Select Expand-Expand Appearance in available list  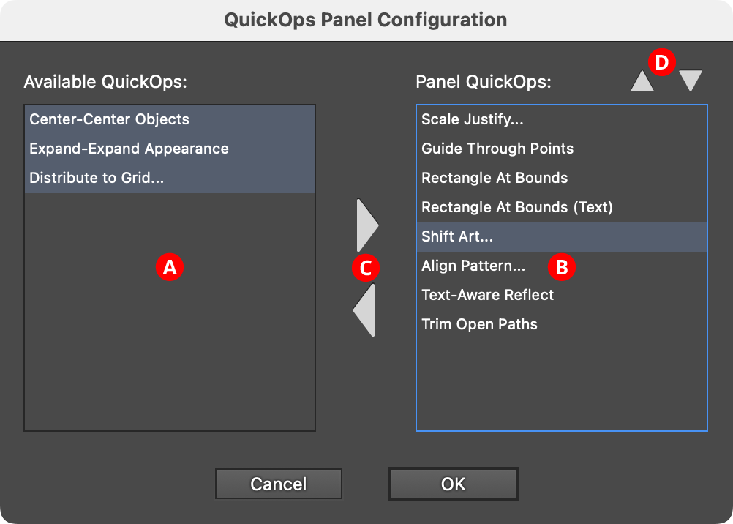128,149
